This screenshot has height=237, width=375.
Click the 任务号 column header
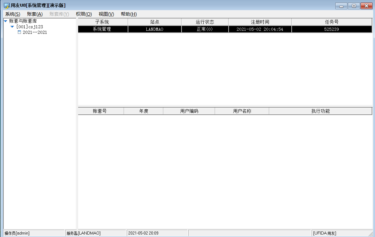coord(332,22)
